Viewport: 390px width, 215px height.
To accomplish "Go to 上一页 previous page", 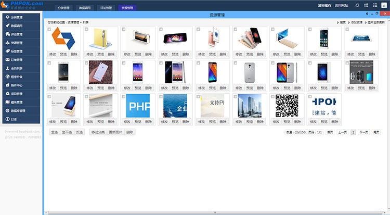I will point(342,132).
